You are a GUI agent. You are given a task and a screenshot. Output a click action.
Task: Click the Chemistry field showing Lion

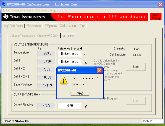pyautogui.click(x=137, y=49)
